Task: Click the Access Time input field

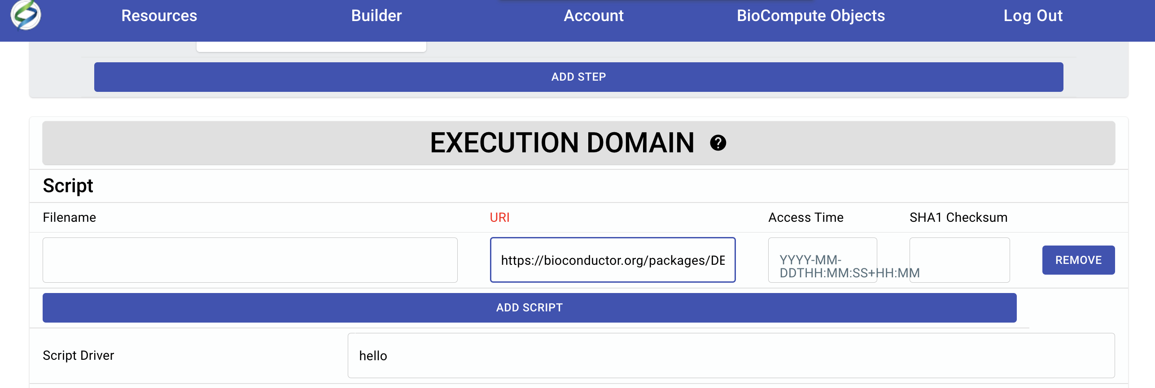Action: pyautogui.click(x=822, y=260)
